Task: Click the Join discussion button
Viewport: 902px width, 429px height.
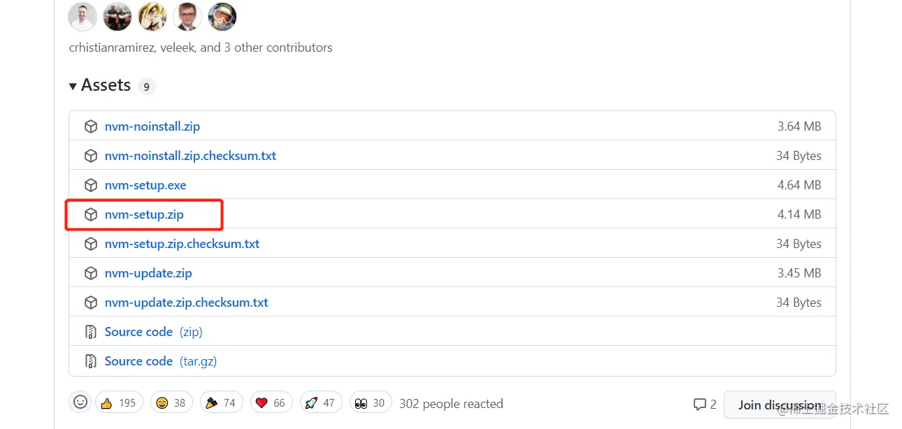Action: click(780, 405)
